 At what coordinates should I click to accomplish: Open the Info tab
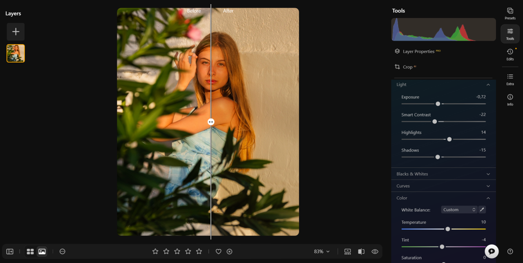point(510,100)
